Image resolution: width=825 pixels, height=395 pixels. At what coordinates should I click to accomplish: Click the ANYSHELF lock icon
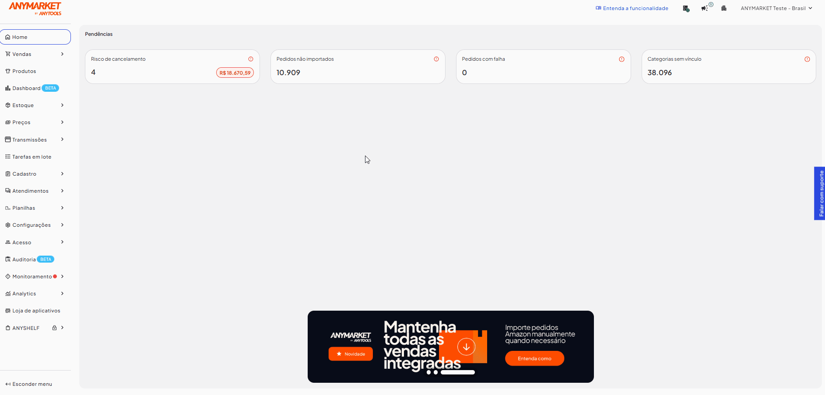point(55,328)
